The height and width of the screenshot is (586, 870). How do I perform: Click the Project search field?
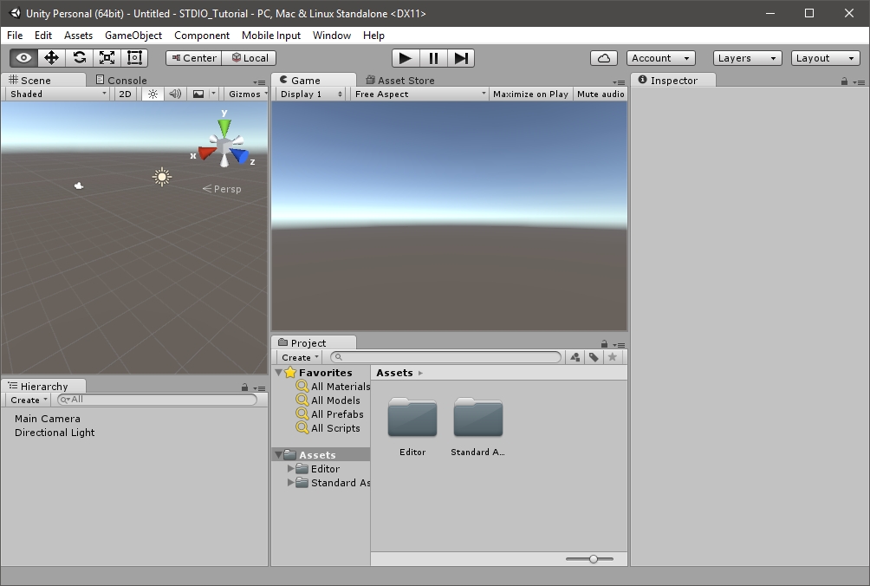click(446, 357)
